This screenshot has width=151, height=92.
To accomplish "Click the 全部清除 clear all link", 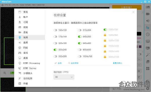I will pyautogui.click(x=75, y=63).
